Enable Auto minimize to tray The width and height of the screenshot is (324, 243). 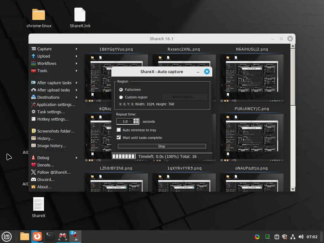[x=119, y=130]
